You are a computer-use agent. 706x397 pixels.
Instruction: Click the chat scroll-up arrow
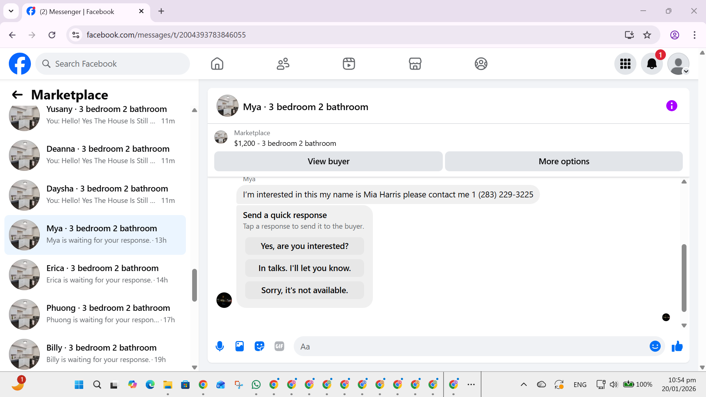(x=684, y=182)
